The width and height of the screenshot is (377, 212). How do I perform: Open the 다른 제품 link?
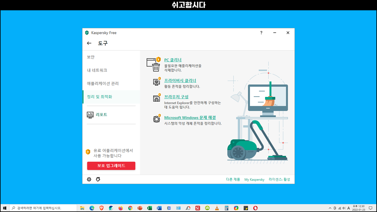233,180
